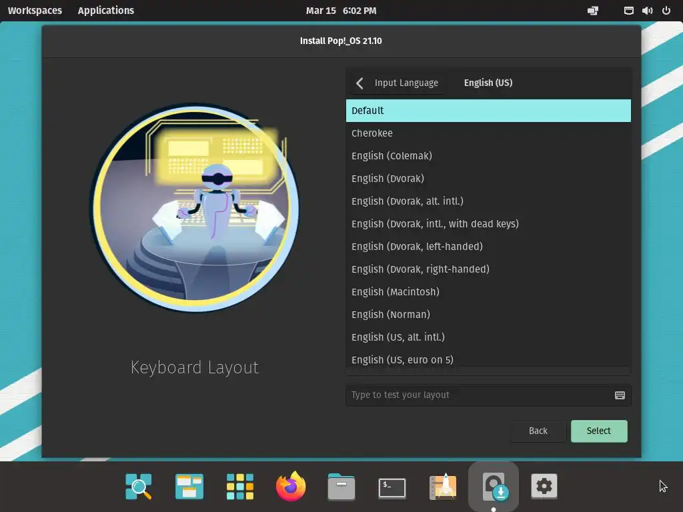This screenshot has width=683, height=512.
Task: Open the applications grid dock icon
Action: tap(240, 486)
